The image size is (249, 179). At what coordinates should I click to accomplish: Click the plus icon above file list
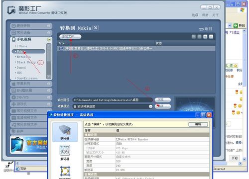(x=205, y=37)
